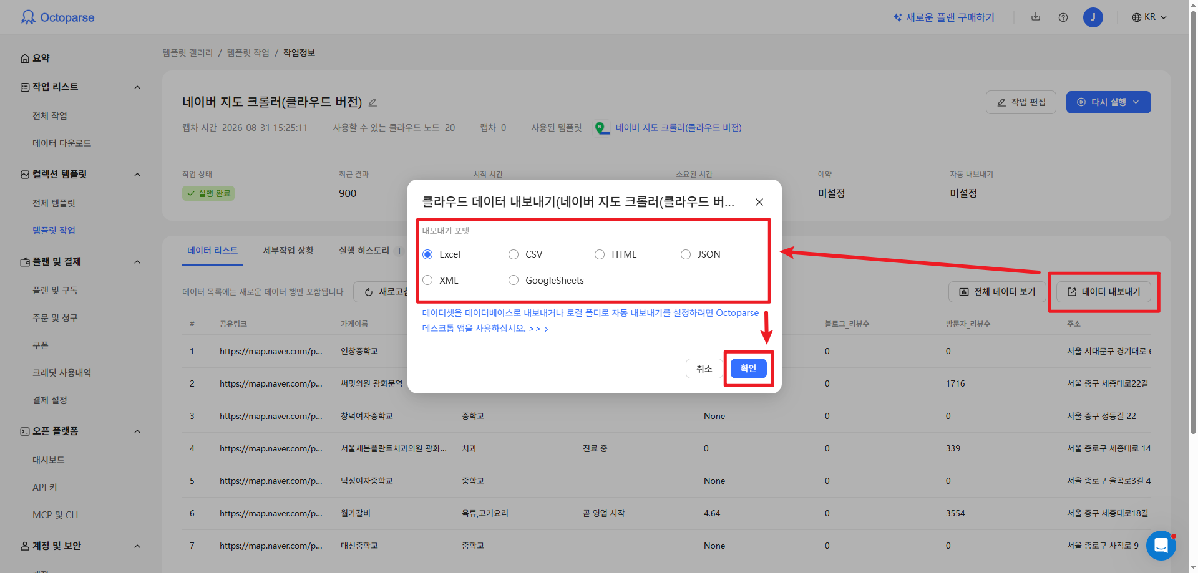Click the 3554 visitor review count
1198x573 pixels.
955,514
